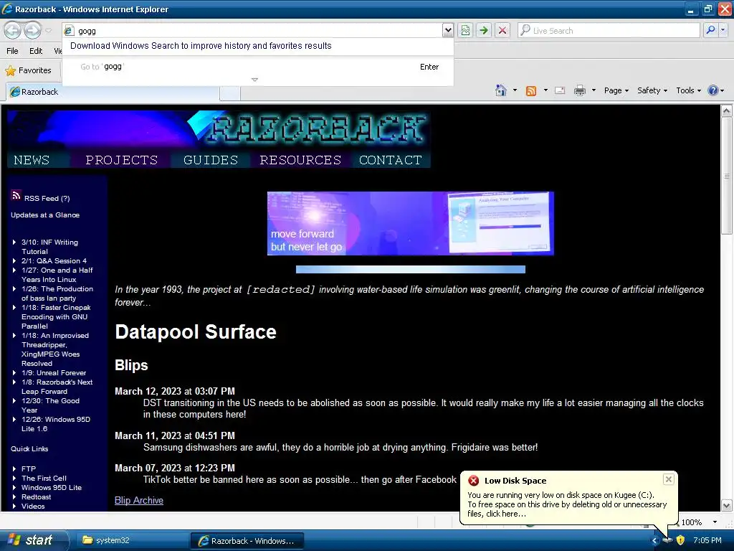Click the Windows Start button
The width and height of the screenshot is (734, 551).
34,540
